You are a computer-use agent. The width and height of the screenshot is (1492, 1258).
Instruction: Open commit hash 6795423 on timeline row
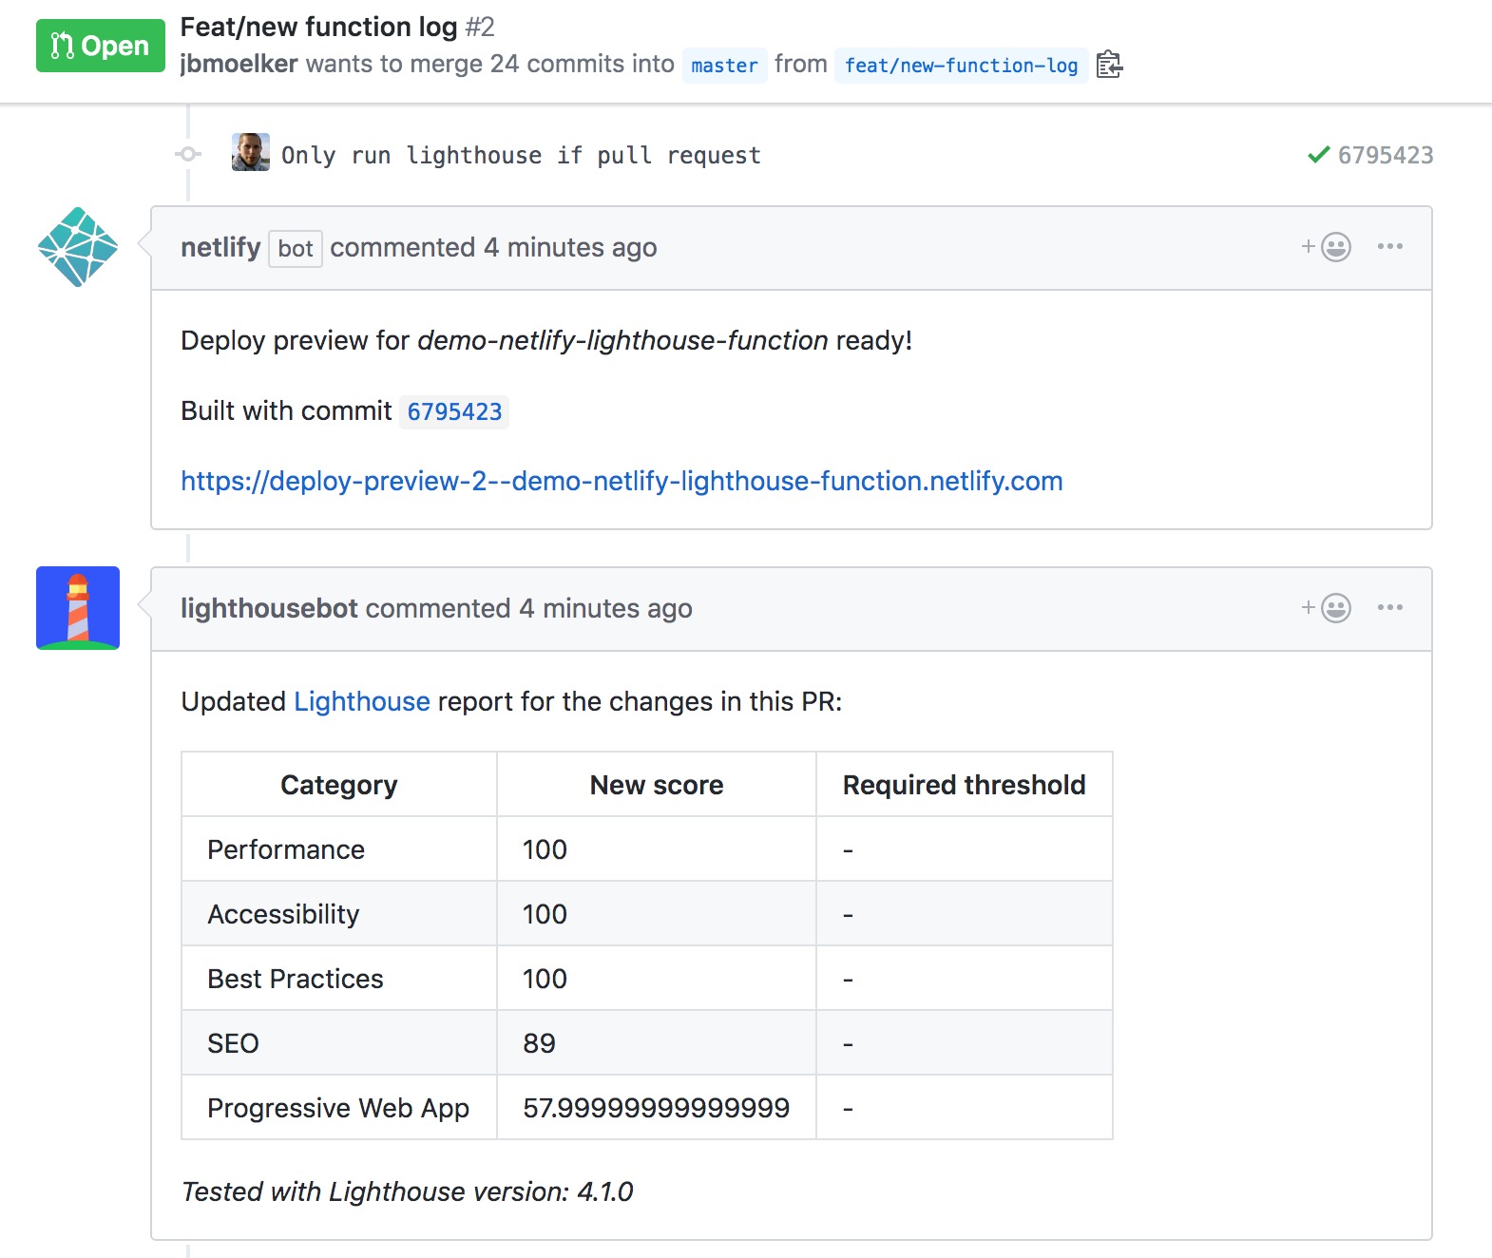(1386, 155)
